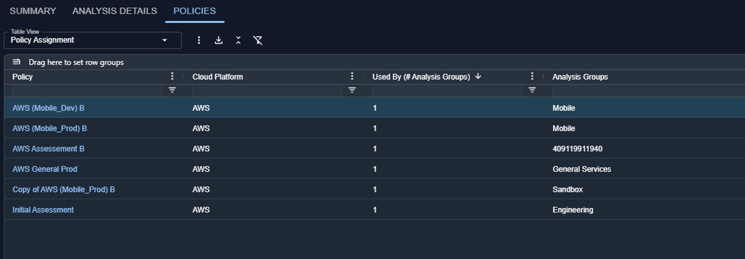Open the Used By column menu
Screen dimensions: 745x259
(532, 76)
